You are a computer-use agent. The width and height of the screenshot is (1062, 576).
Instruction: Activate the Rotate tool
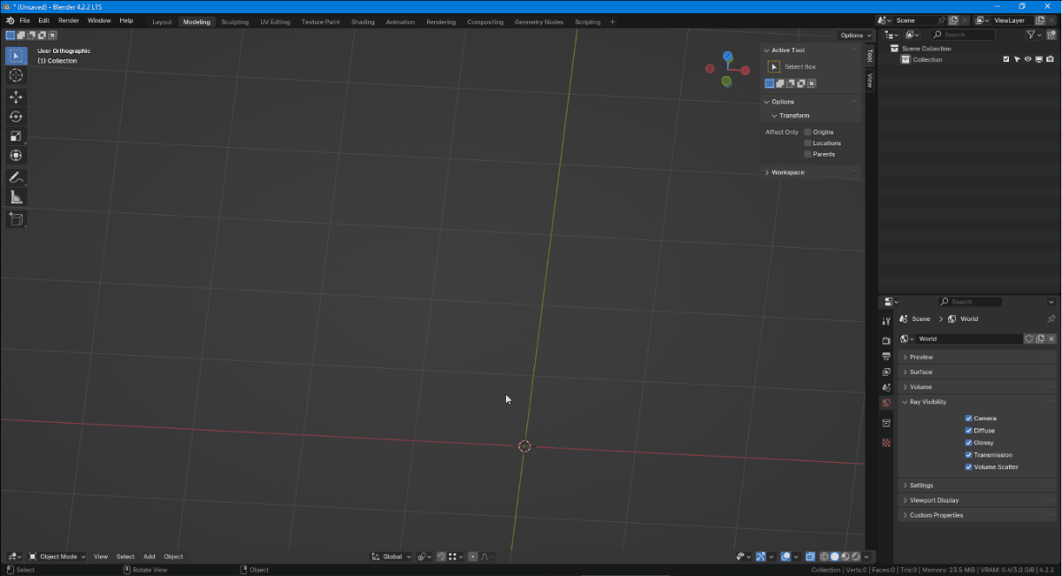pos(16,117)
